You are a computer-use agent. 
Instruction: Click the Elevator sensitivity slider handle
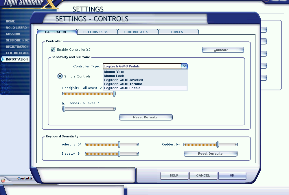(119, 154)
